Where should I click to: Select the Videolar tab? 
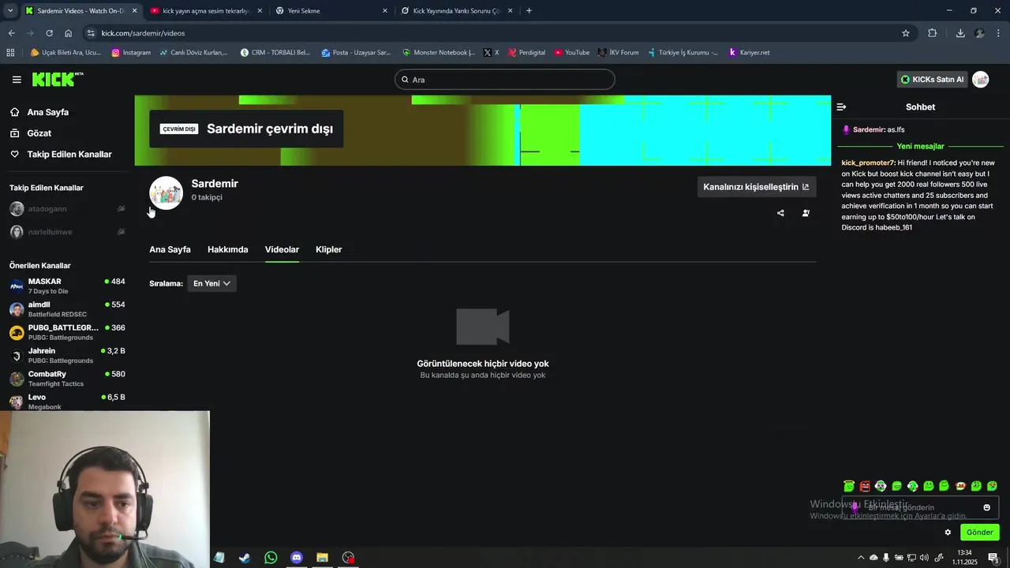point(282,249)
